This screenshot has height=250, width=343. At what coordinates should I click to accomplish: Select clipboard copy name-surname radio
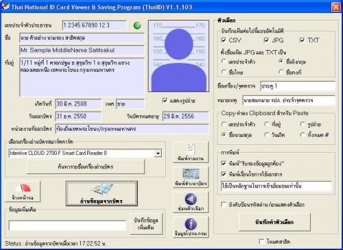224,135
